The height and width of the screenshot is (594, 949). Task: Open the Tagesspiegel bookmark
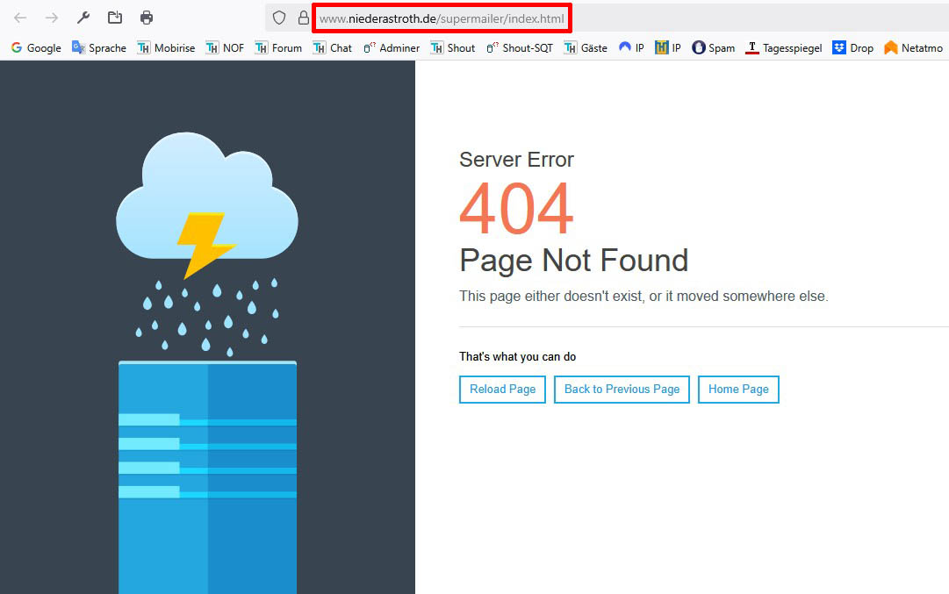click(784, 48)
